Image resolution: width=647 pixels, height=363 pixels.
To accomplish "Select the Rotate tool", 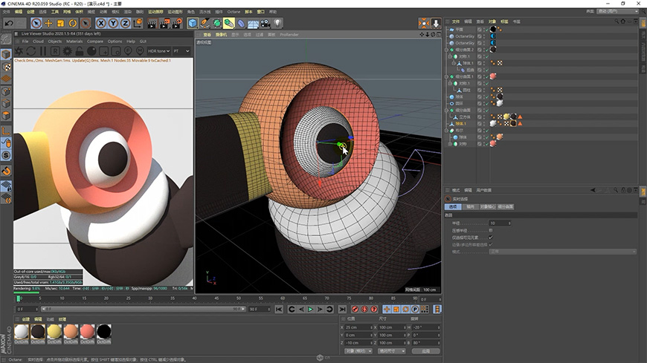I will coord(73,24).
